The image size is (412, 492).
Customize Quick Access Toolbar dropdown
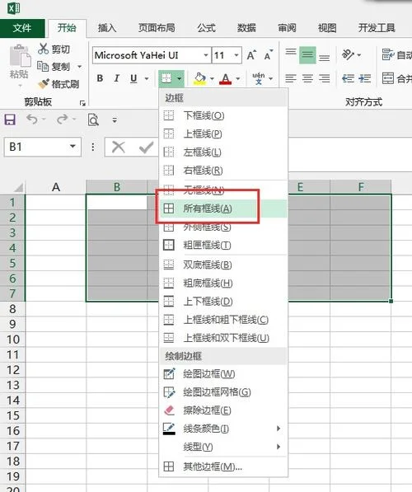coord(115,119)
